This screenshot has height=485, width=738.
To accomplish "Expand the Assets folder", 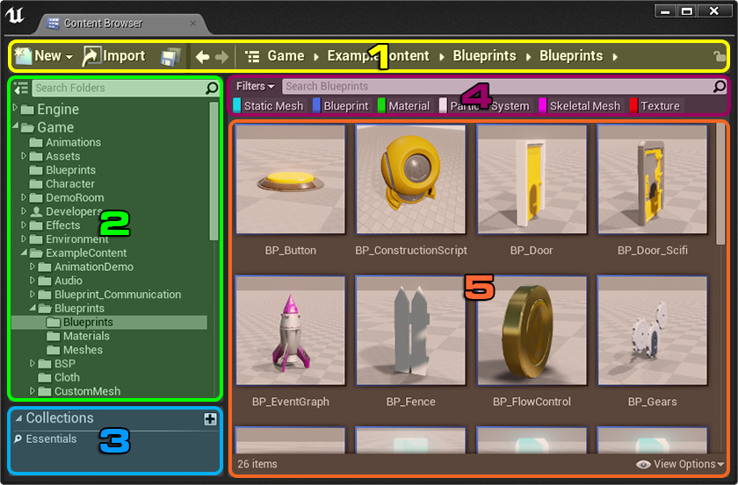I will (24, 155).
